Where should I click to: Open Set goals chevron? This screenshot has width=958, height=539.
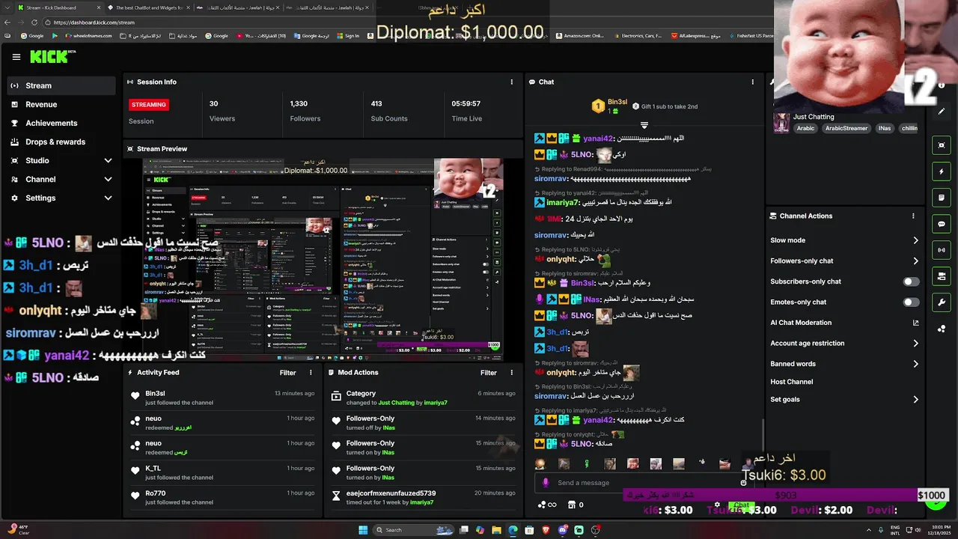tap(915, 399)
